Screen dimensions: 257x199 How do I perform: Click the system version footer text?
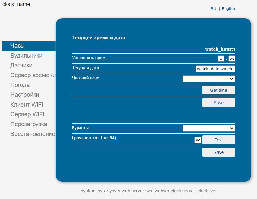pos(149,191)
